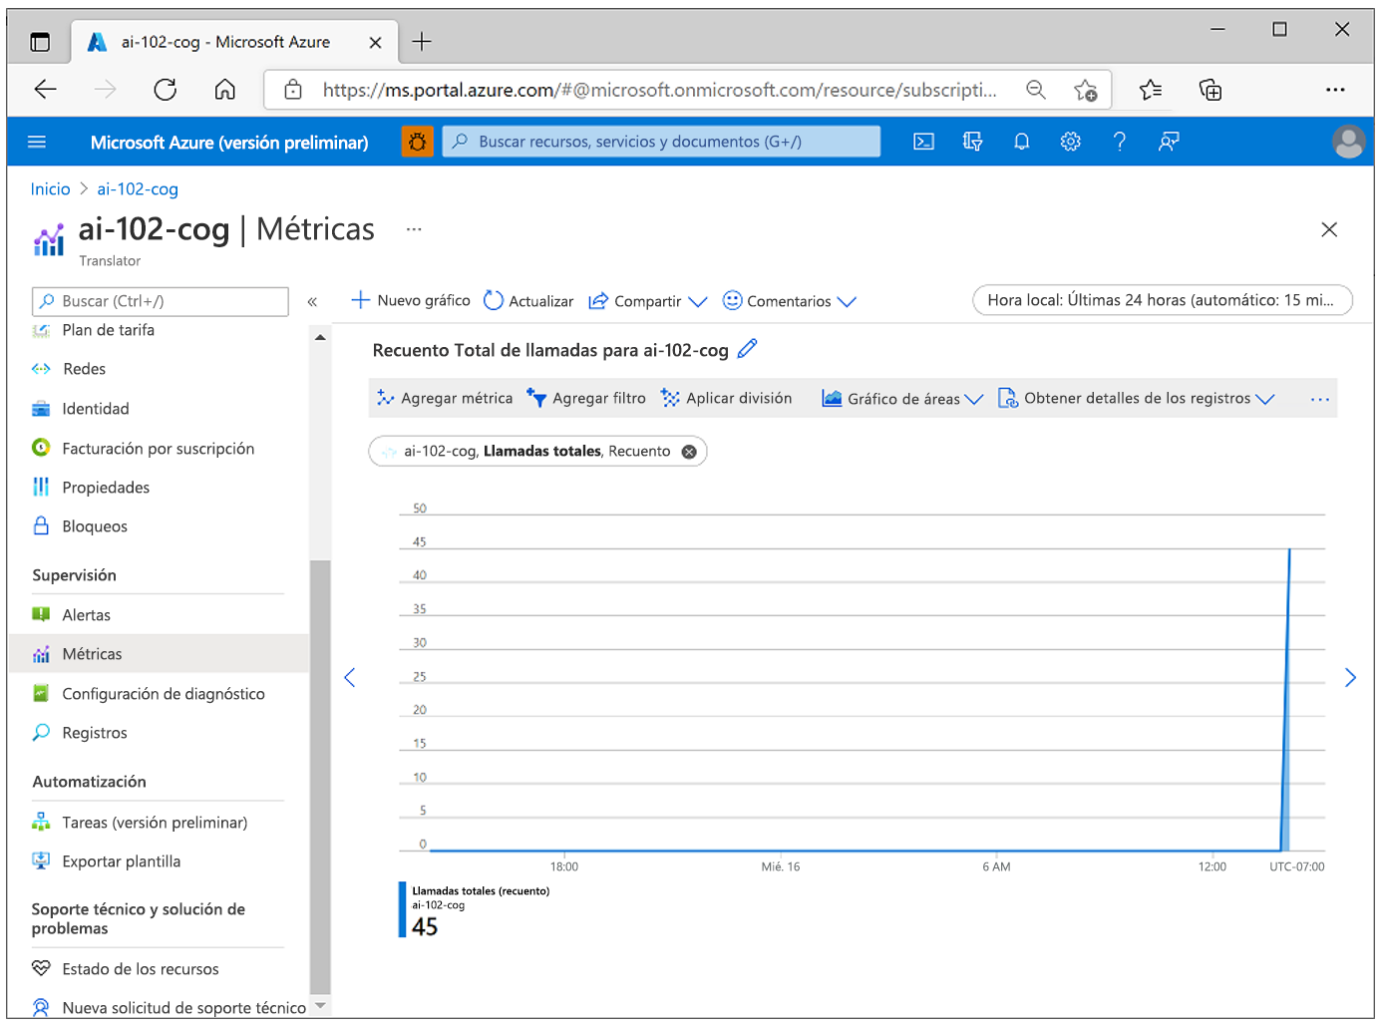Open Obtener detalles de los registros dropdown
The image size is (1383, 1030).
coord(1137,398)
